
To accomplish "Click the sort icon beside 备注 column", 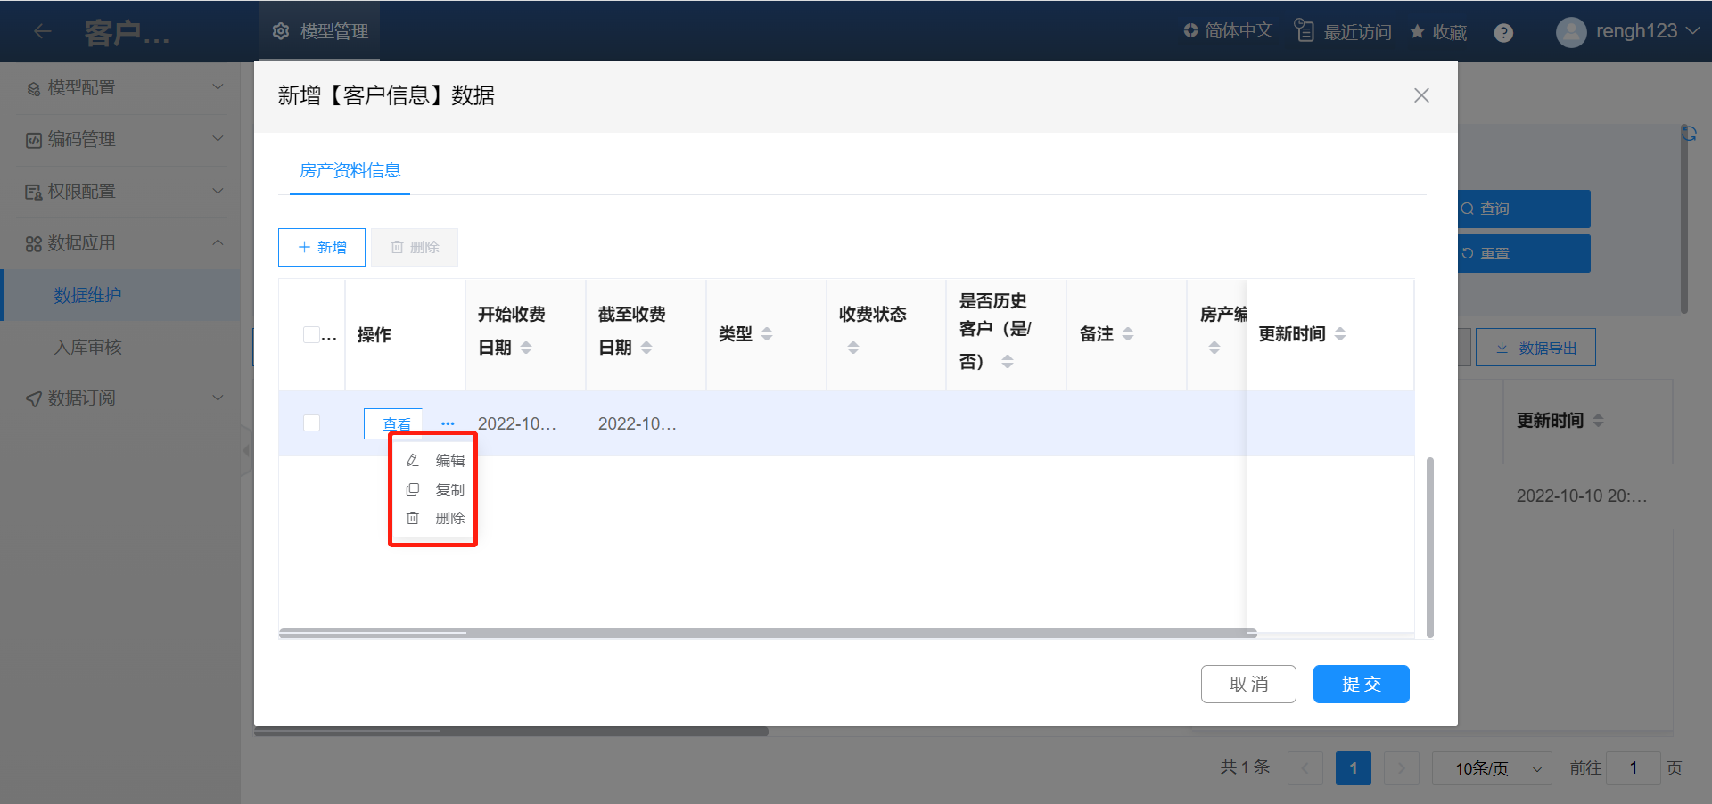I will pyautogui.click(x=1128, y=334).
